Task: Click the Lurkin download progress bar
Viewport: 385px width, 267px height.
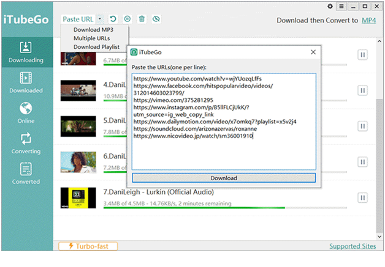Action: coord(225,208)
